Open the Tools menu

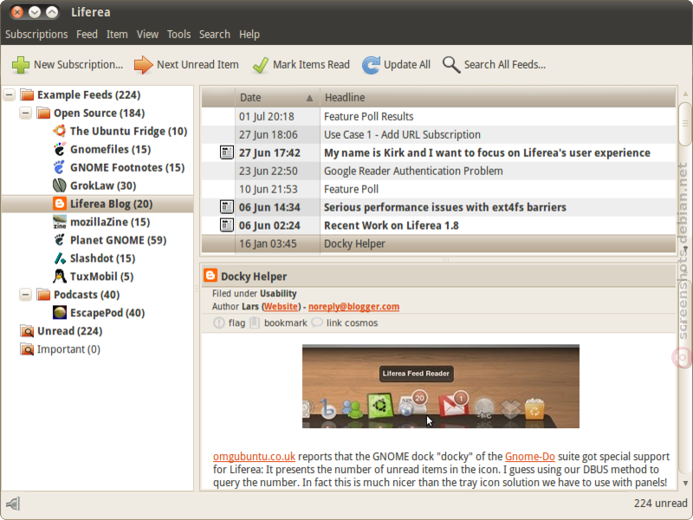178,35
